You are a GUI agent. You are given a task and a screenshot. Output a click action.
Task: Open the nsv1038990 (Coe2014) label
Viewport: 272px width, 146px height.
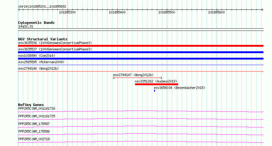(x=37, y=56)
